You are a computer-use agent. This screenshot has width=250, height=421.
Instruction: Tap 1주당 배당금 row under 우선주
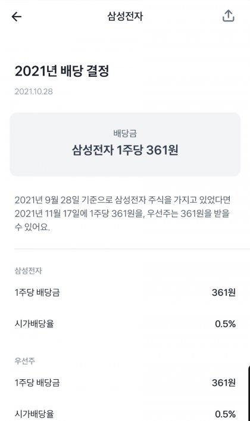click(x=125, y=382)
